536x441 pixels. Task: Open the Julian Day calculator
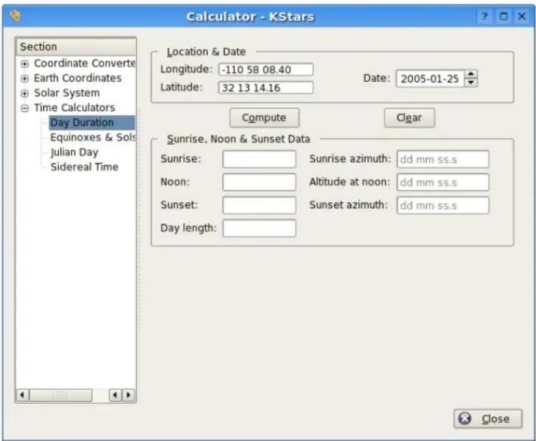tap(74, 152)
